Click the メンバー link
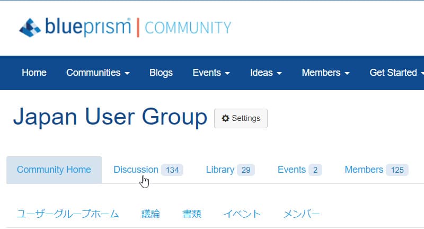This screenshot has width=424, height=229. [x=302, y=214]
